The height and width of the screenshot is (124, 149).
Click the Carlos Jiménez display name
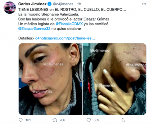point(32,4)
